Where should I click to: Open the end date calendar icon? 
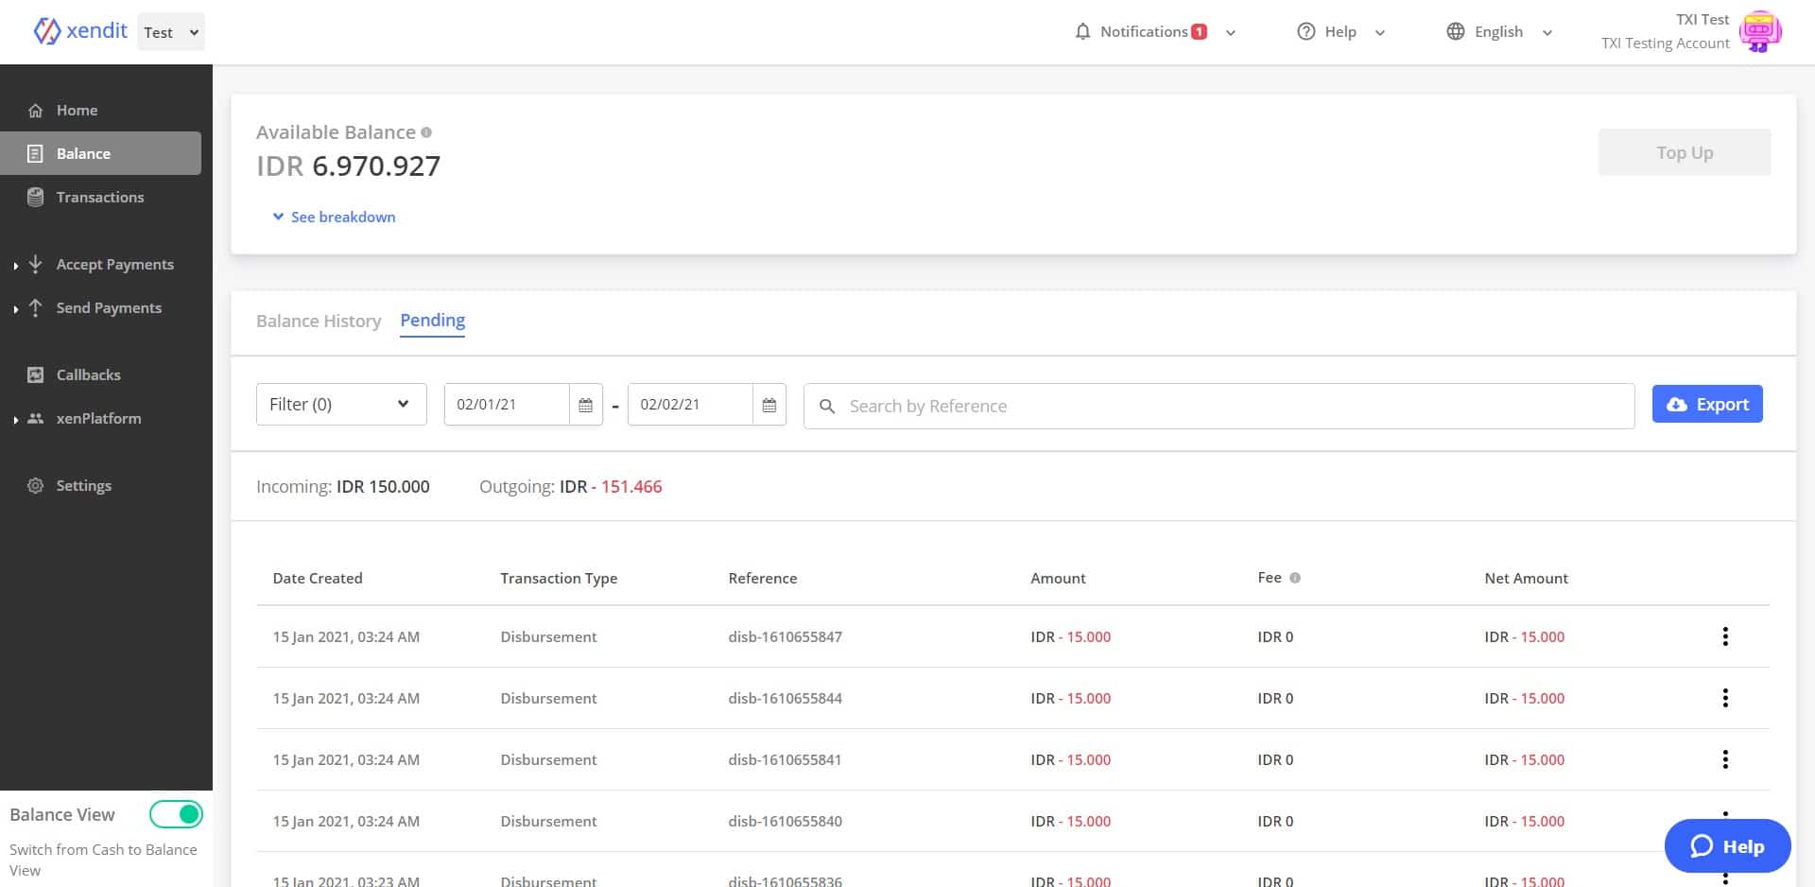(x=769, y=405)
